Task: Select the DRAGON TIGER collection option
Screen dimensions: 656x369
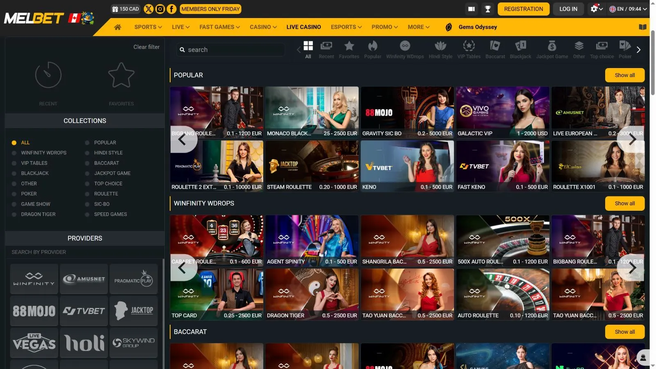Action: coord(34,214)
